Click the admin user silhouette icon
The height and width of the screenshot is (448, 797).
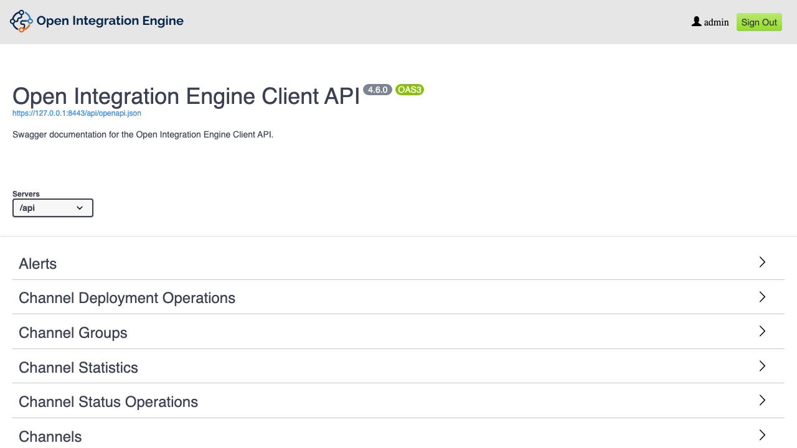pyautogui.click(x=697, y=22)
